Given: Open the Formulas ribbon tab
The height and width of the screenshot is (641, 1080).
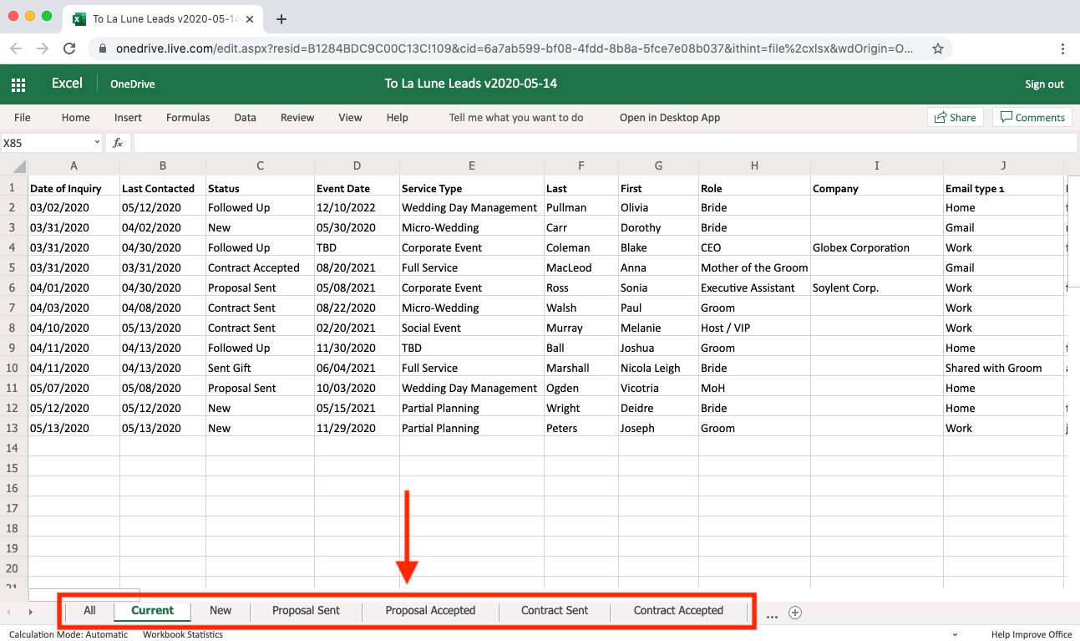Looking at the screenshot, I should pyautogui.click(x=188, y=118).
